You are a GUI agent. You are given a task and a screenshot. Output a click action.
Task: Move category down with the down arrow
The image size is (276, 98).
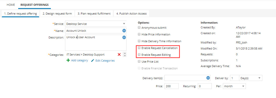point(125,56)
